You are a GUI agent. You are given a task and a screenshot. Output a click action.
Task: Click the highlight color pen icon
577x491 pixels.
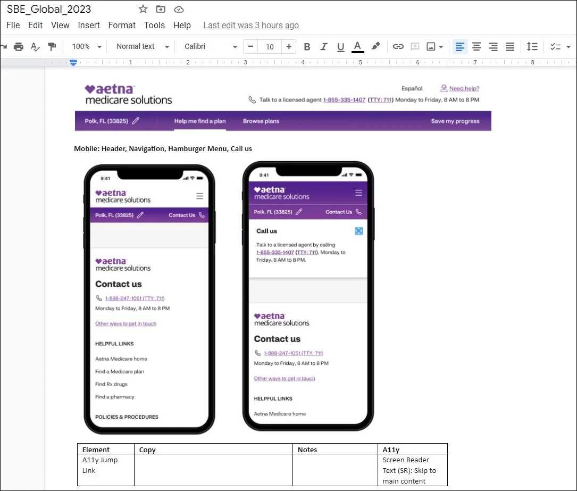[375, 46]
